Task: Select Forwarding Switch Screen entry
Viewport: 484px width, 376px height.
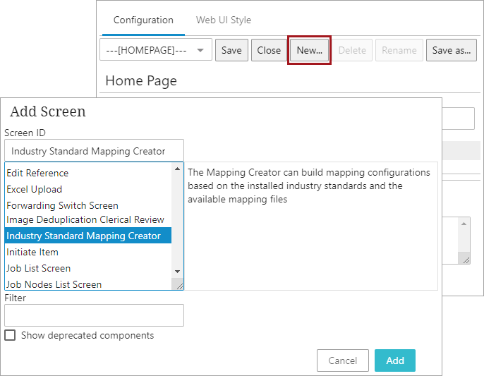Action: (88, 205)
